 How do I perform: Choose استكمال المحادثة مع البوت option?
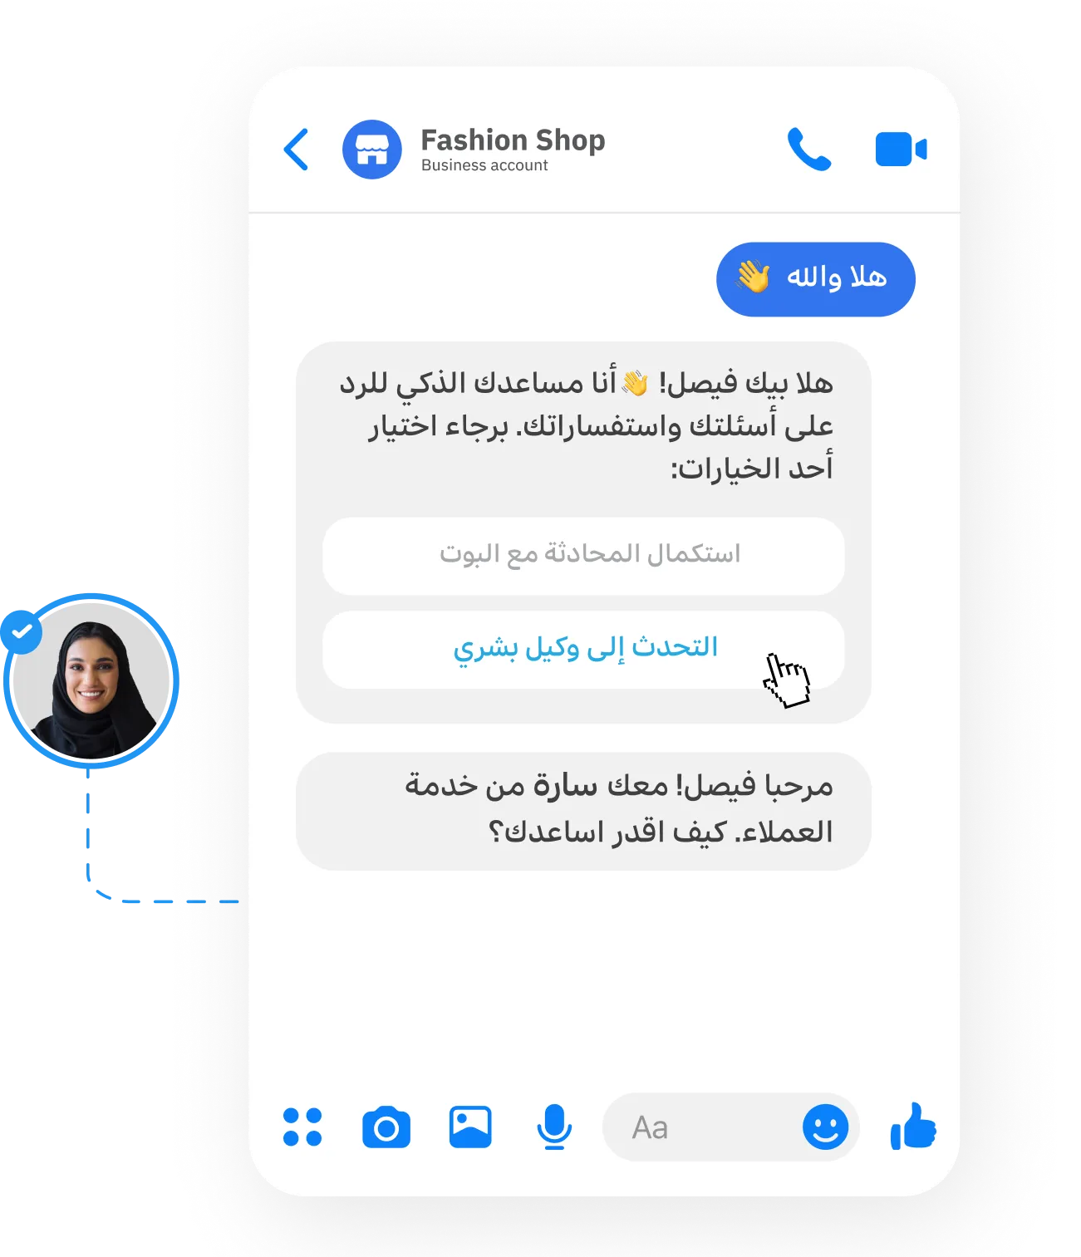pyautogui.click(x=583, y=556)
